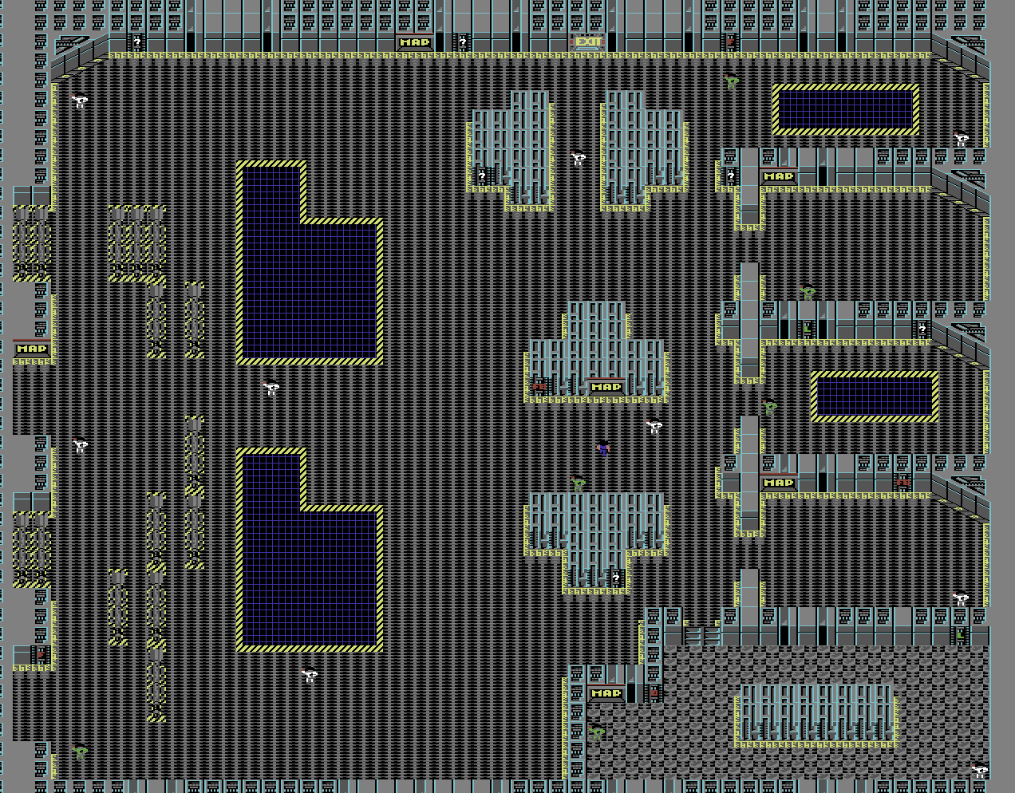
Task: Click the white robot above the lower-right L terminal
Action: click(x=962, y=598)
